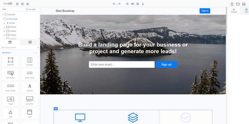Click the Sign In button

click(205, 11)
